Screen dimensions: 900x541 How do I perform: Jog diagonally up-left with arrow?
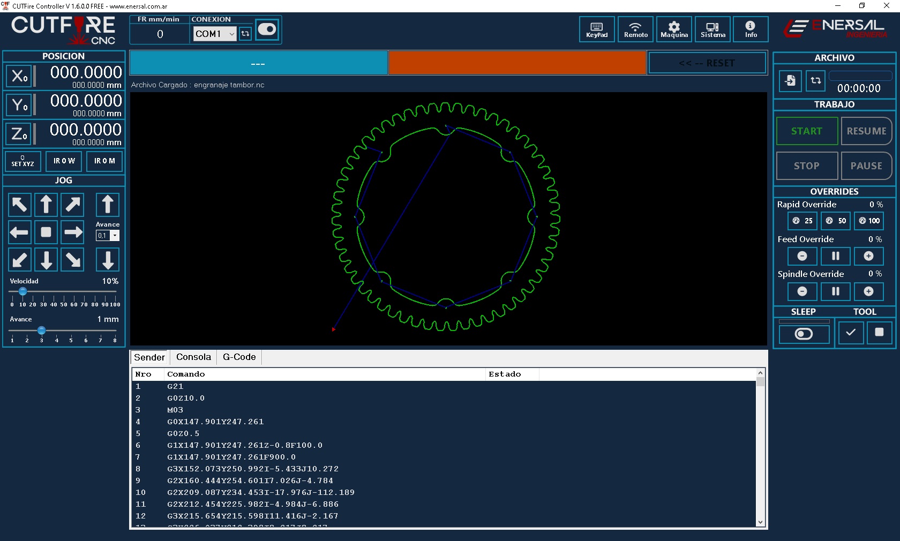pyautogui.click(x=20, y=205)
